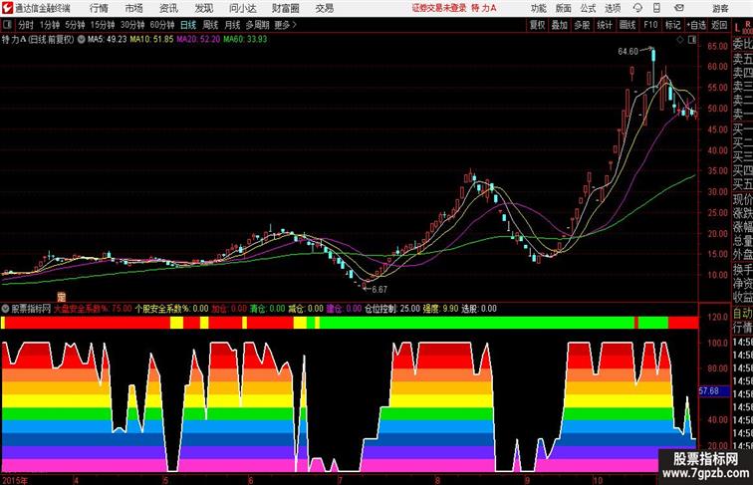Screen dimensions: 753x485
Task: Switch to 15分钟 chart period
Action: click(x=103, y=25)
